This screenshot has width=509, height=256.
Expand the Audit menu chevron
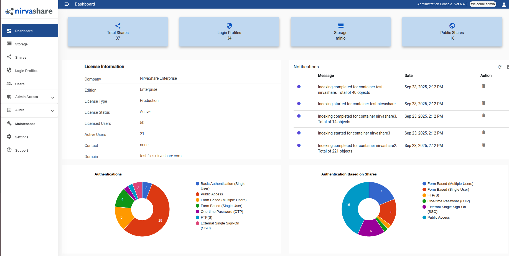click(x=53, y=111)
